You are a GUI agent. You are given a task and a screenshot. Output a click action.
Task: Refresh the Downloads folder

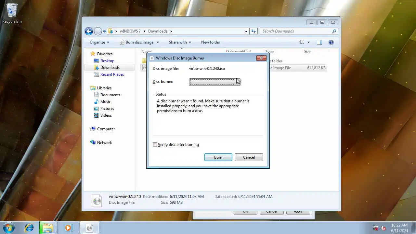pyautogui.click(x=253, y=31)
